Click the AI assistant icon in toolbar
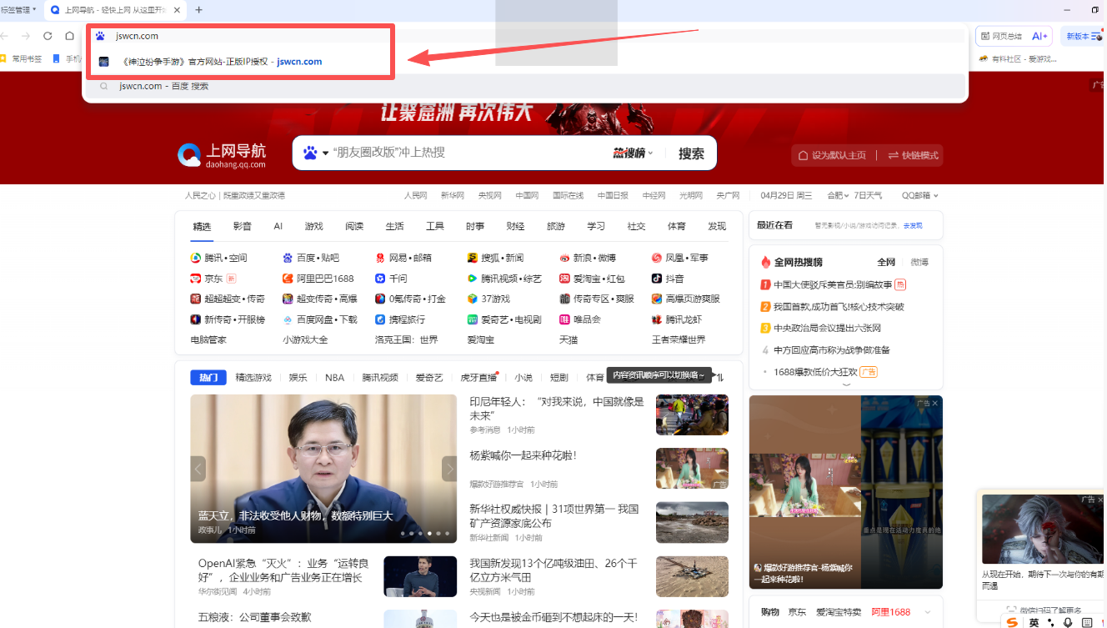 pos(1039,36)
